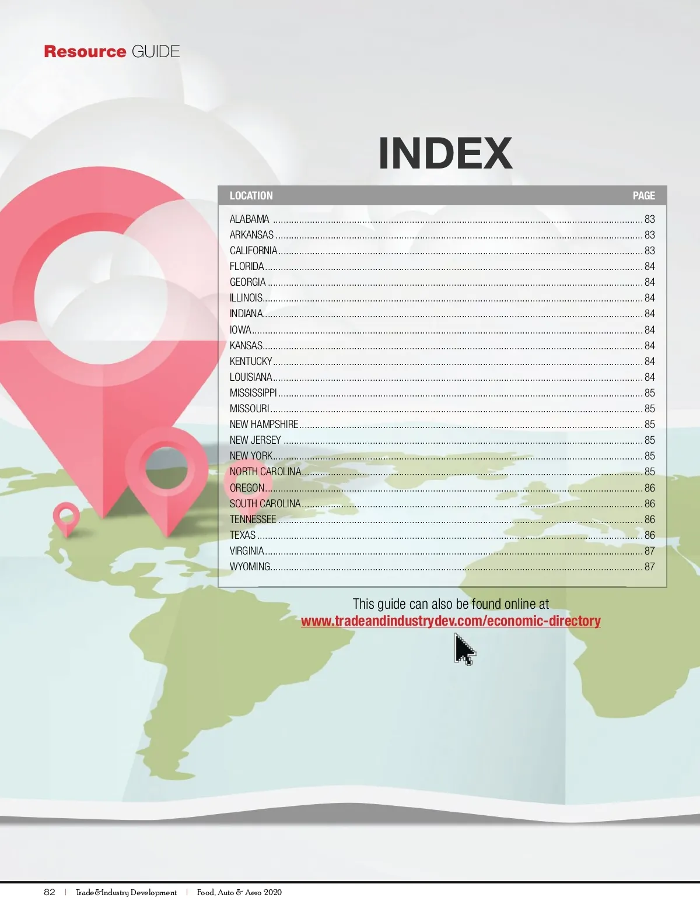This screenshot has height=919, width=700.
Task: Jump to the OREGON listing
Action: coord(247,488)
